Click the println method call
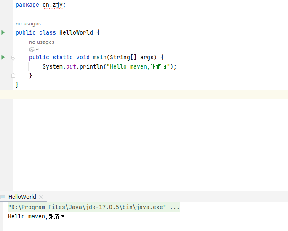Screen dimensions: 288x231 pos(91,66)
